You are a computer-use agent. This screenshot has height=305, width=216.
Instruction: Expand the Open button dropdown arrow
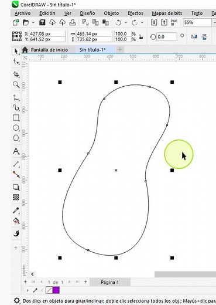(33, 23)
